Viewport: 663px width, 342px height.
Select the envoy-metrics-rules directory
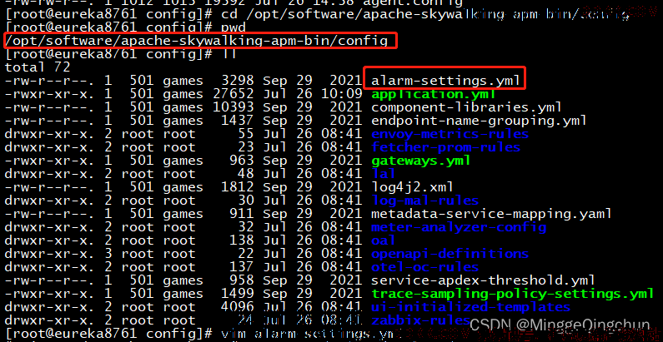click(450, 134)
